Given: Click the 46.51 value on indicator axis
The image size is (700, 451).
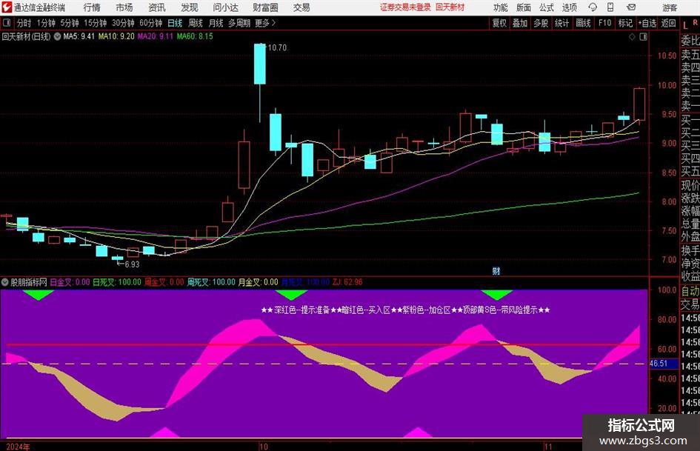Looking at the screenshot, I should (659, 364).
